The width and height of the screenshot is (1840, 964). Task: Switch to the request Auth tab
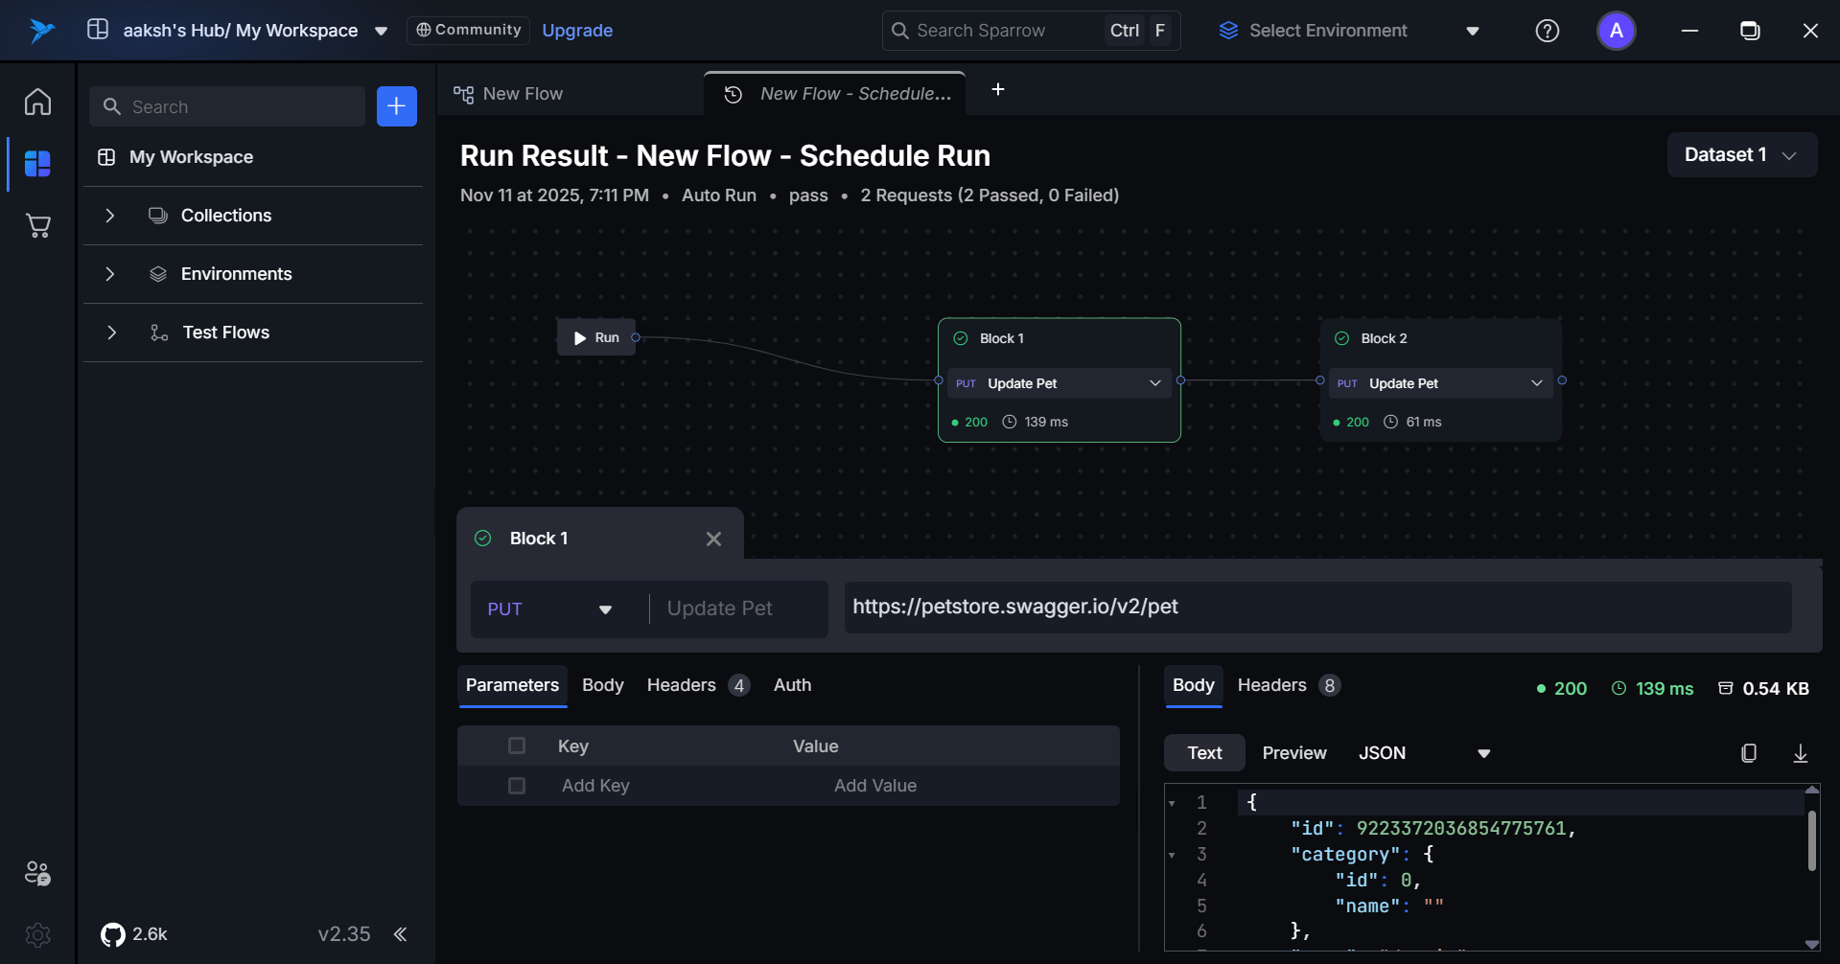(792, 685)
